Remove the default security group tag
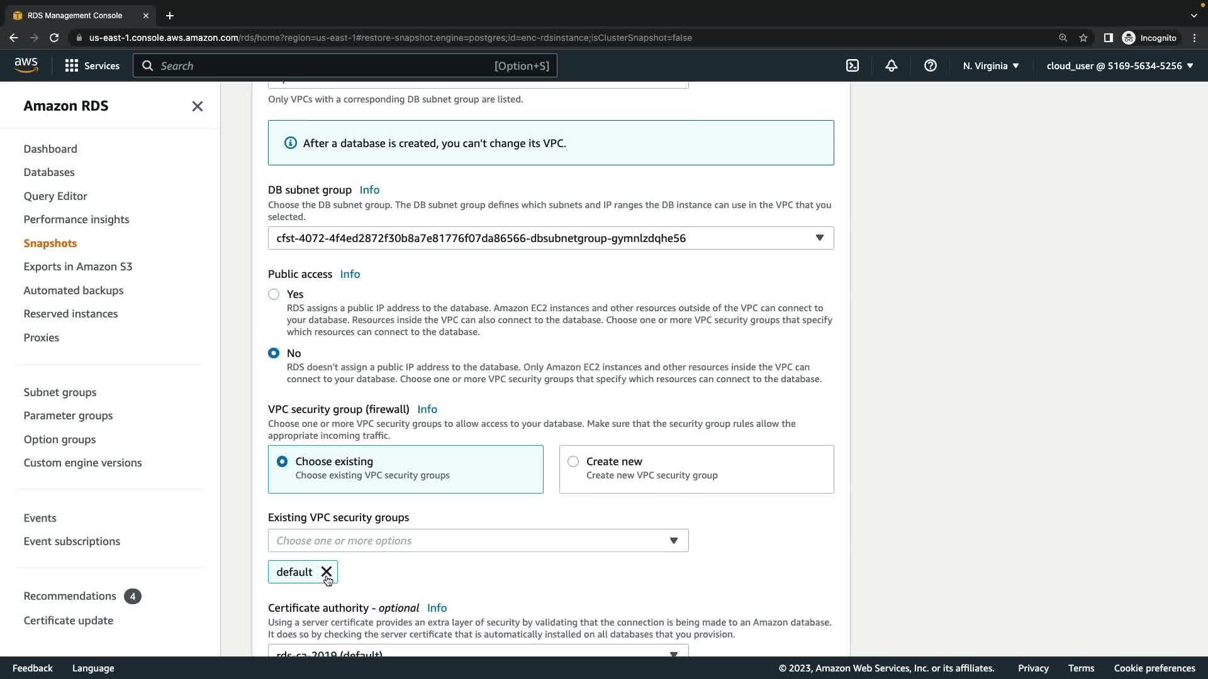 coord(326,571)
